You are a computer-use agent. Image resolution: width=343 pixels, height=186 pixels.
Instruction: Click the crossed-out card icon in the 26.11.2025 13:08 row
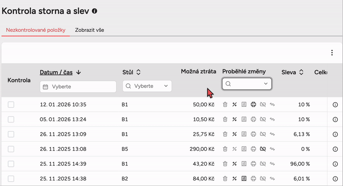click(x=263, y=149)
